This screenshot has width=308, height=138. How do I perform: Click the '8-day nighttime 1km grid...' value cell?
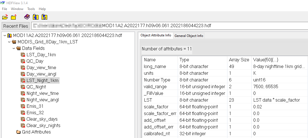279,67
